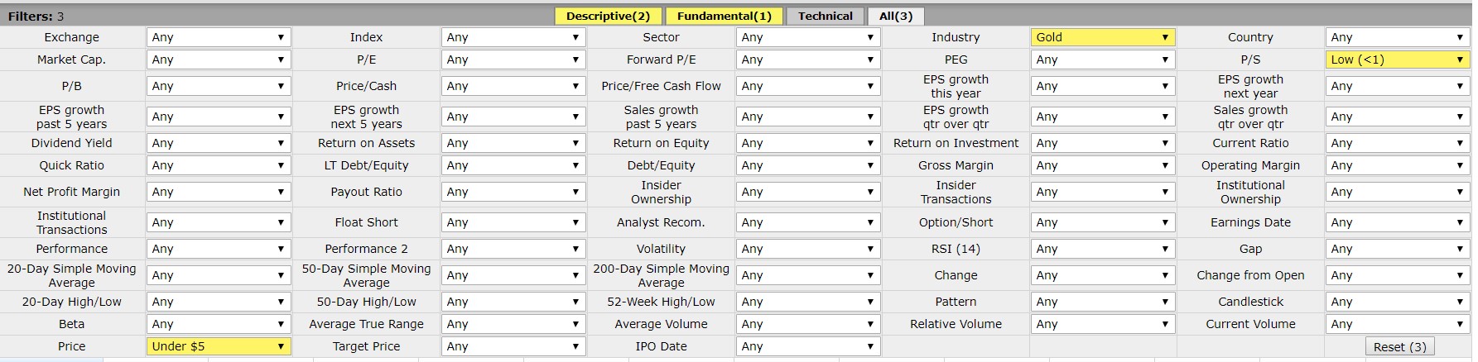Image resolution: width=1478 pixels, height=362 pixels.
Task: Open the Technical filters tab
Action: [825, 16]
